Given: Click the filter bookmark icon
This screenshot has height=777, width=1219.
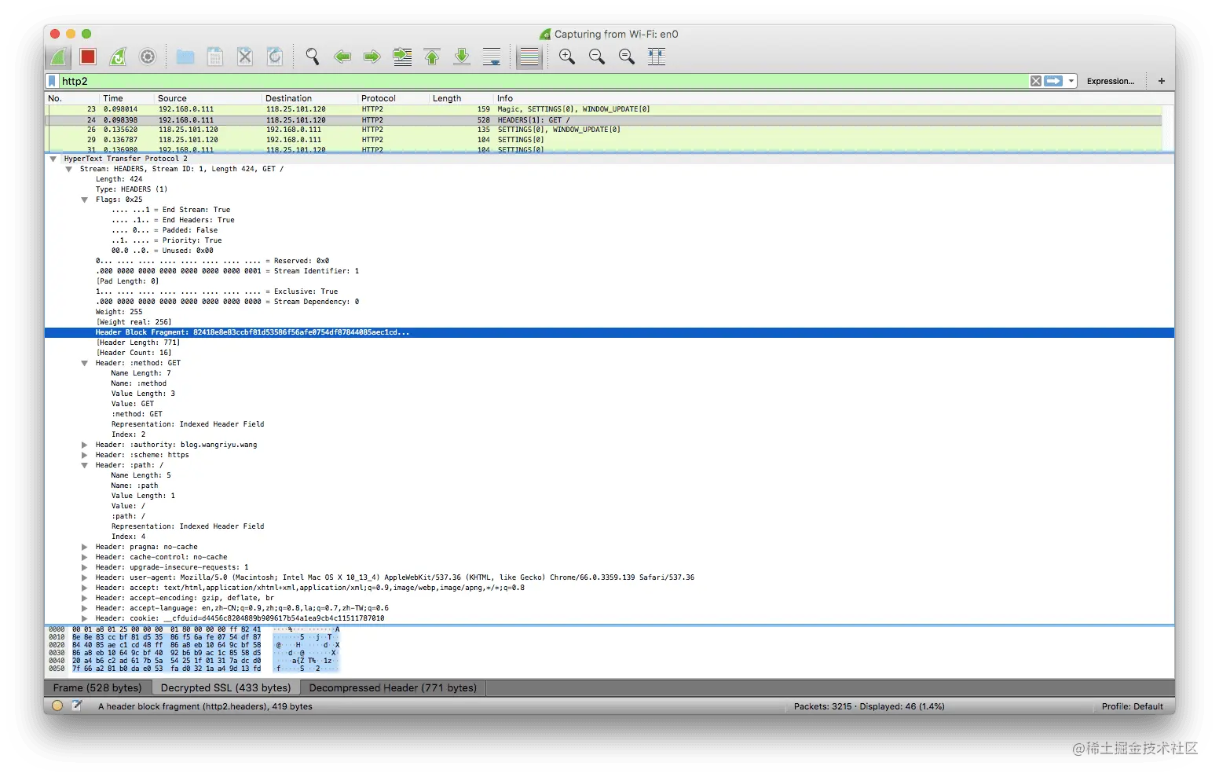Looking at the screenshot, I should click(x=53, y=81).
